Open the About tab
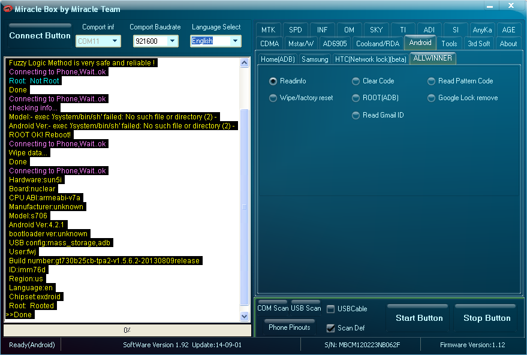The image size is (527, 355). click(508, 44)
